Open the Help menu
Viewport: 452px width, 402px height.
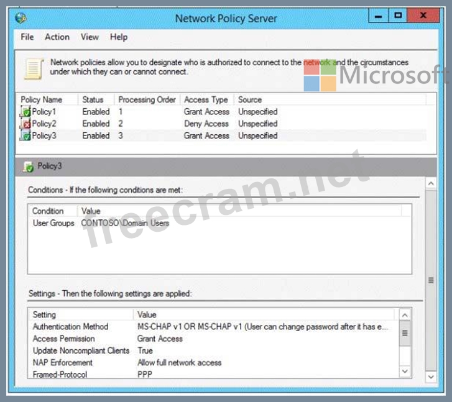pos(119,37)
